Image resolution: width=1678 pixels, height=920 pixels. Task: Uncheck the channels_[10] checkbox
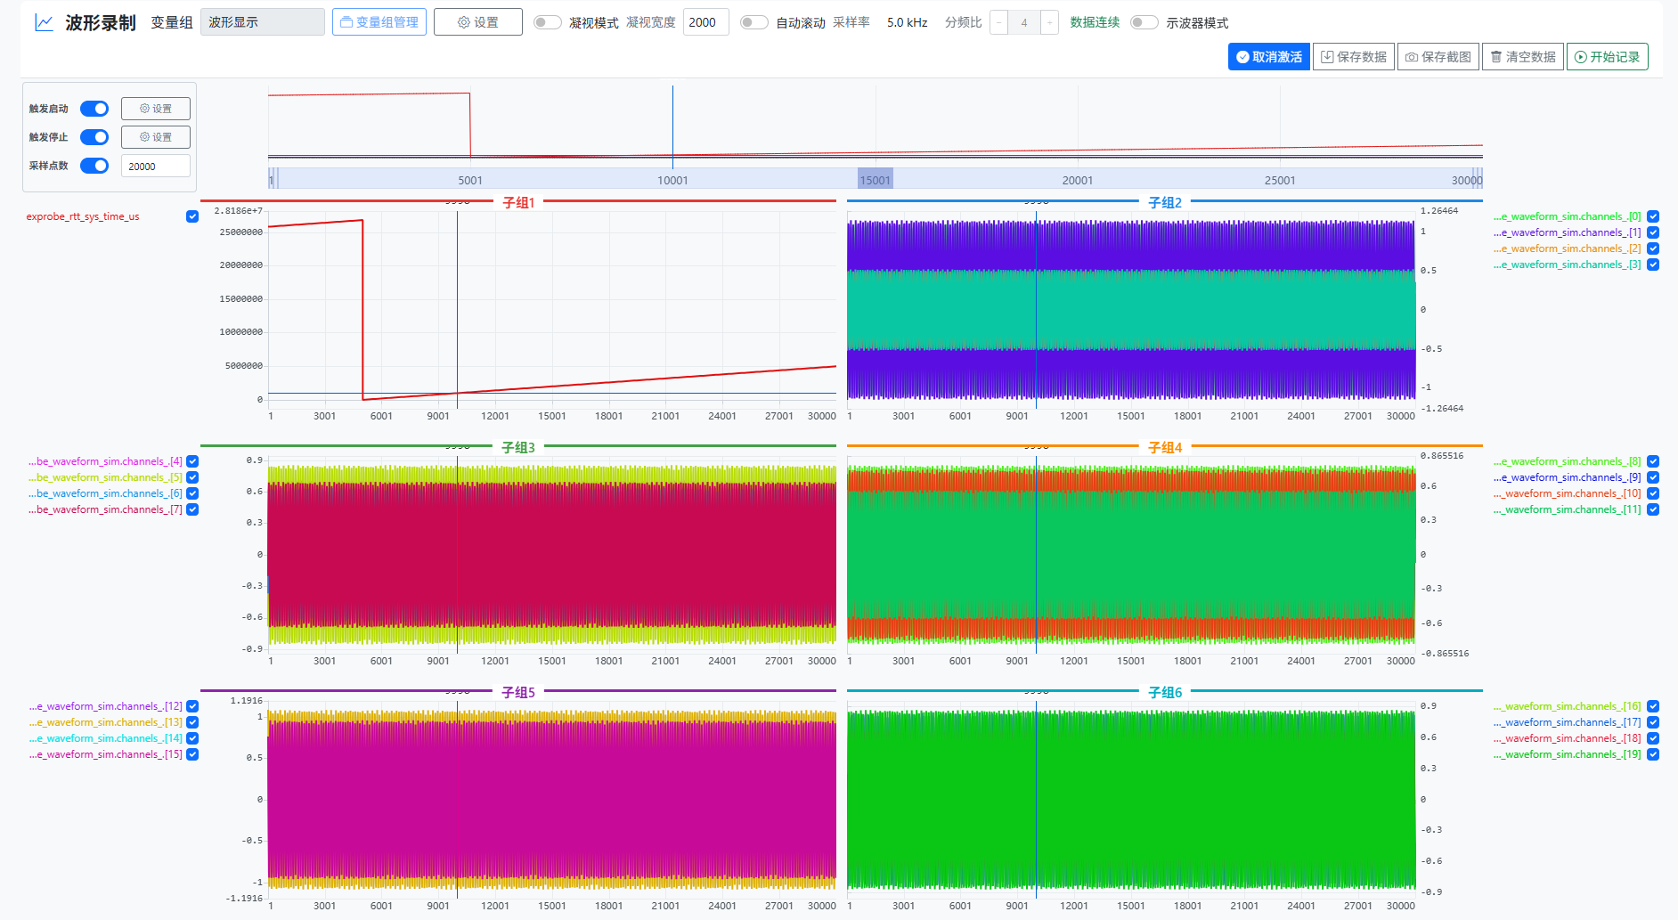pyautogui.click(x=1653, y=493)
